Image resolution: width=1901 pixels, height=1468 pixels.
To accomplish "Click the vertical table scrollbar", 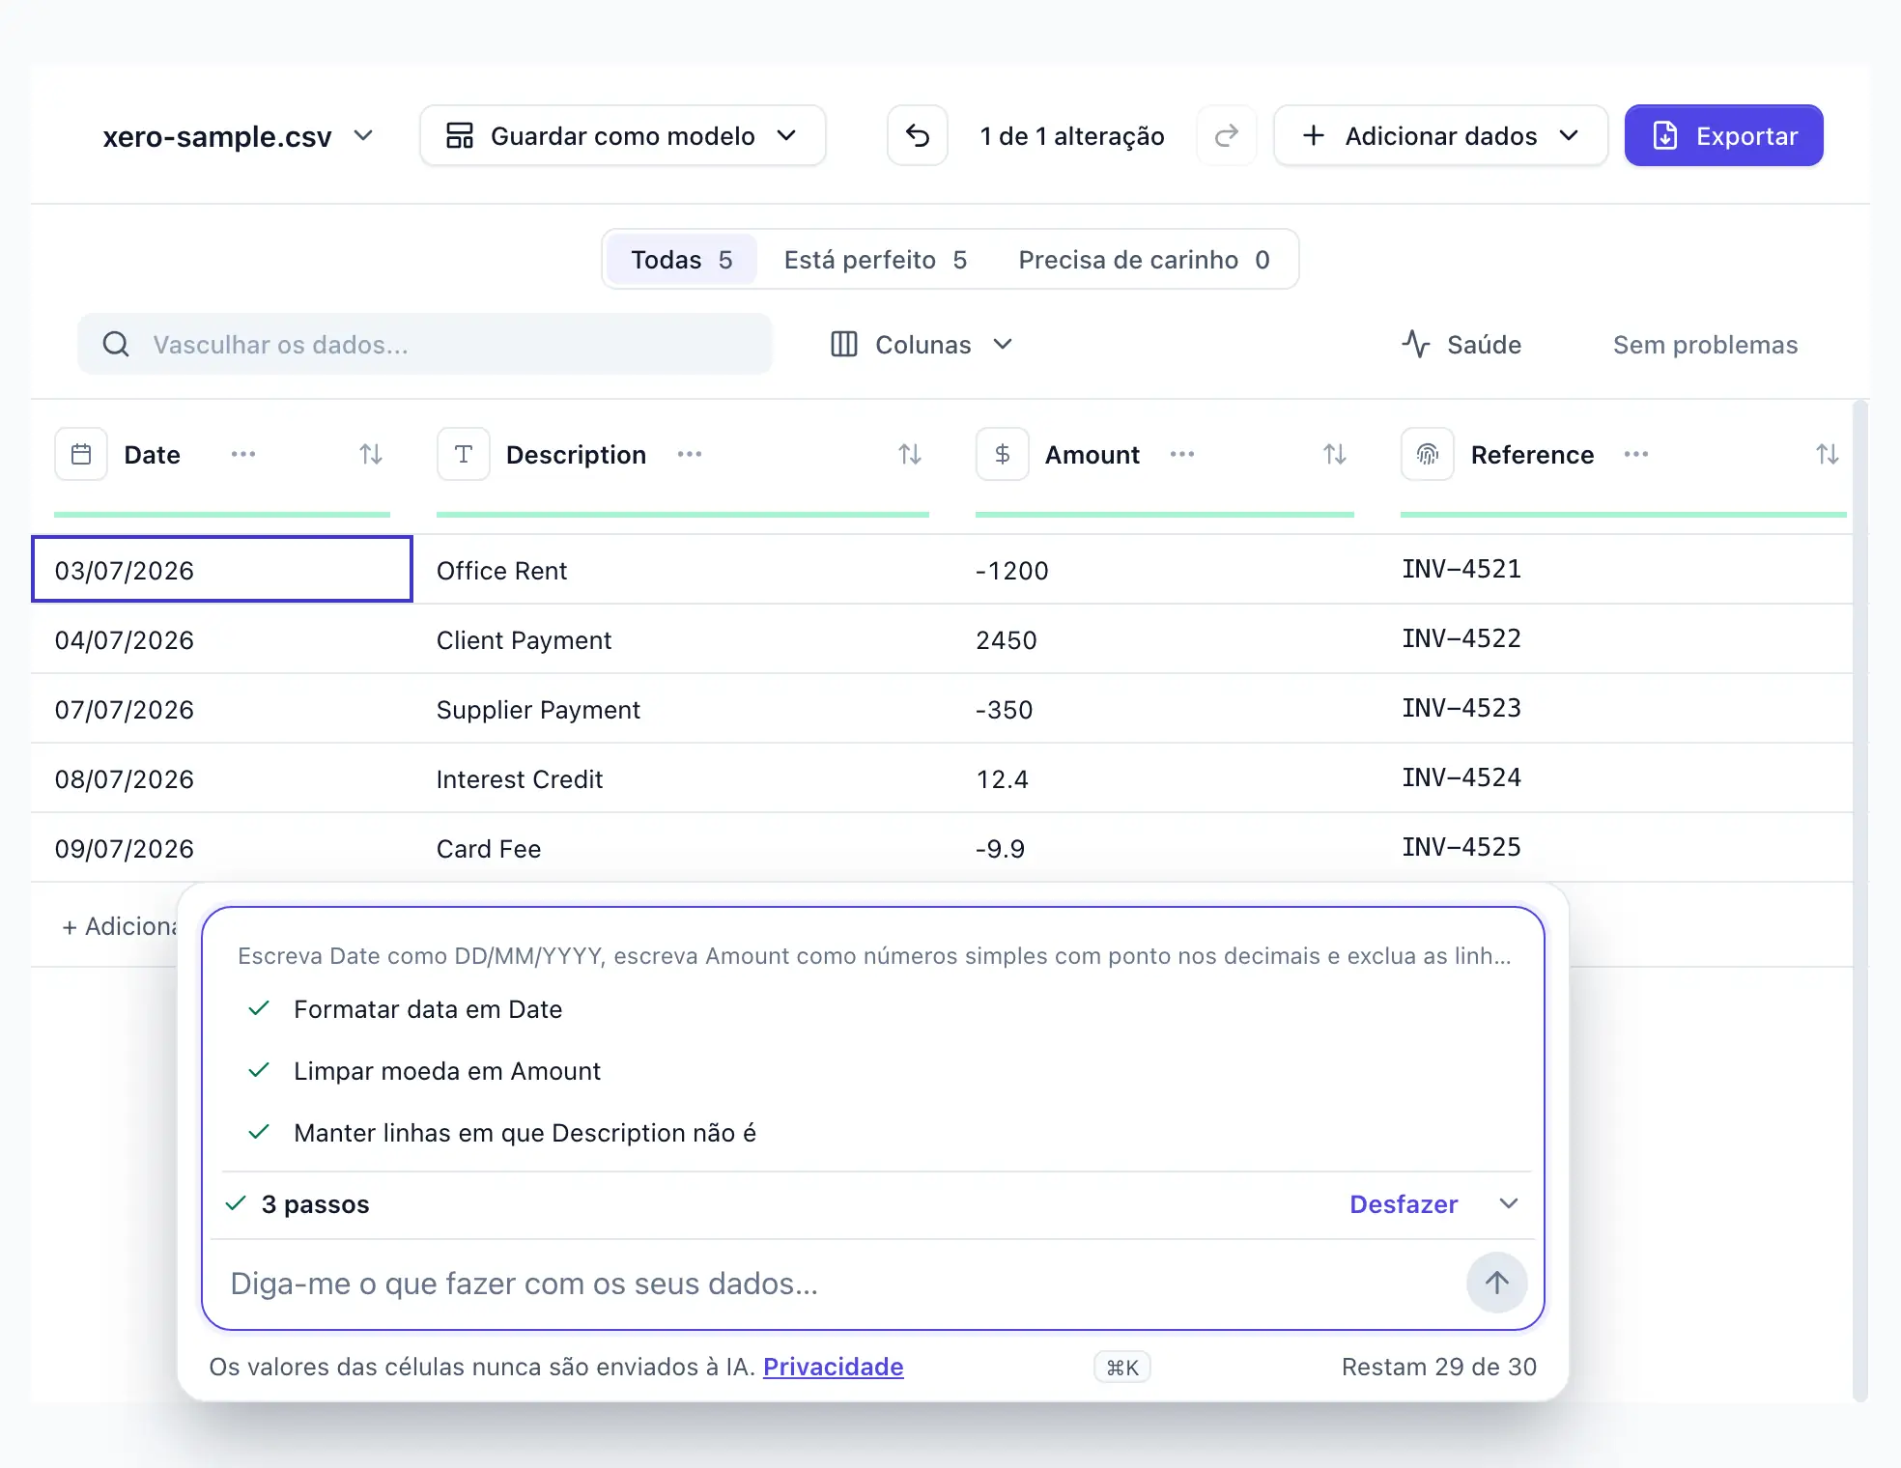I will (x=1860, y=900).
